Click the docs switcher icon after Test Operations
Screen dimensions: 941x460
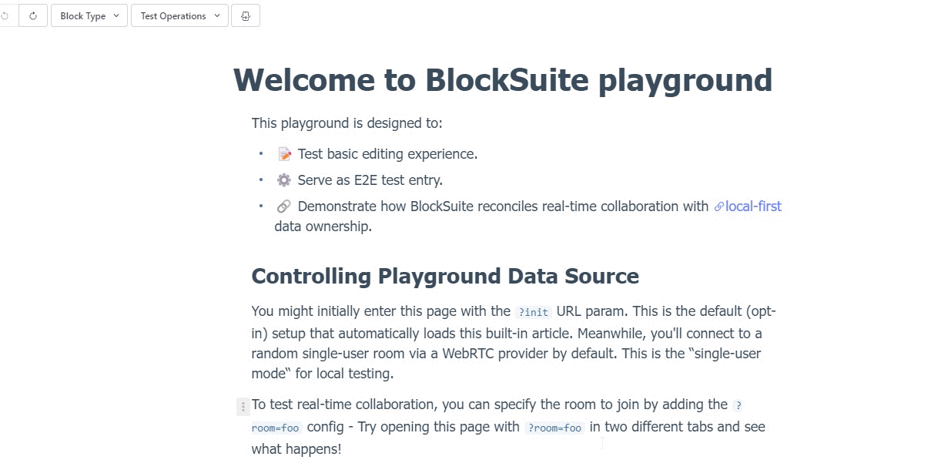pos(245,15)
